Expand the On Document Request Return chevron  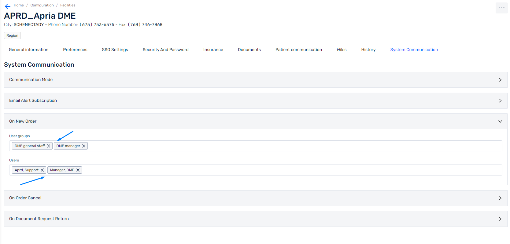500,219
